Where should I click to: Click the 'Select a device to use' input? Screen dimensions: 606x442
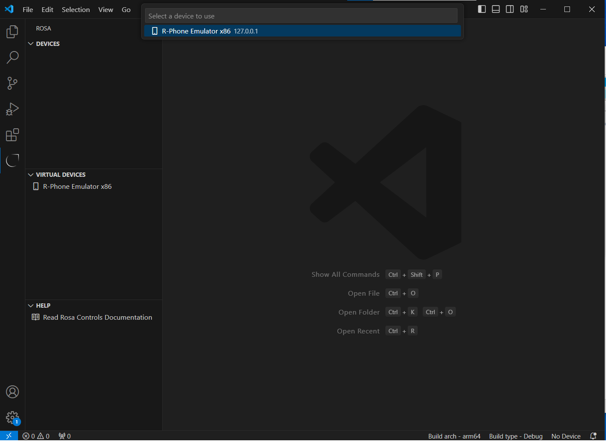click(x=301, y=16)
